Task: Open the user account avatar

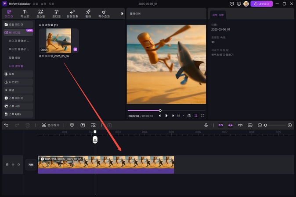Action: point(246,4)
